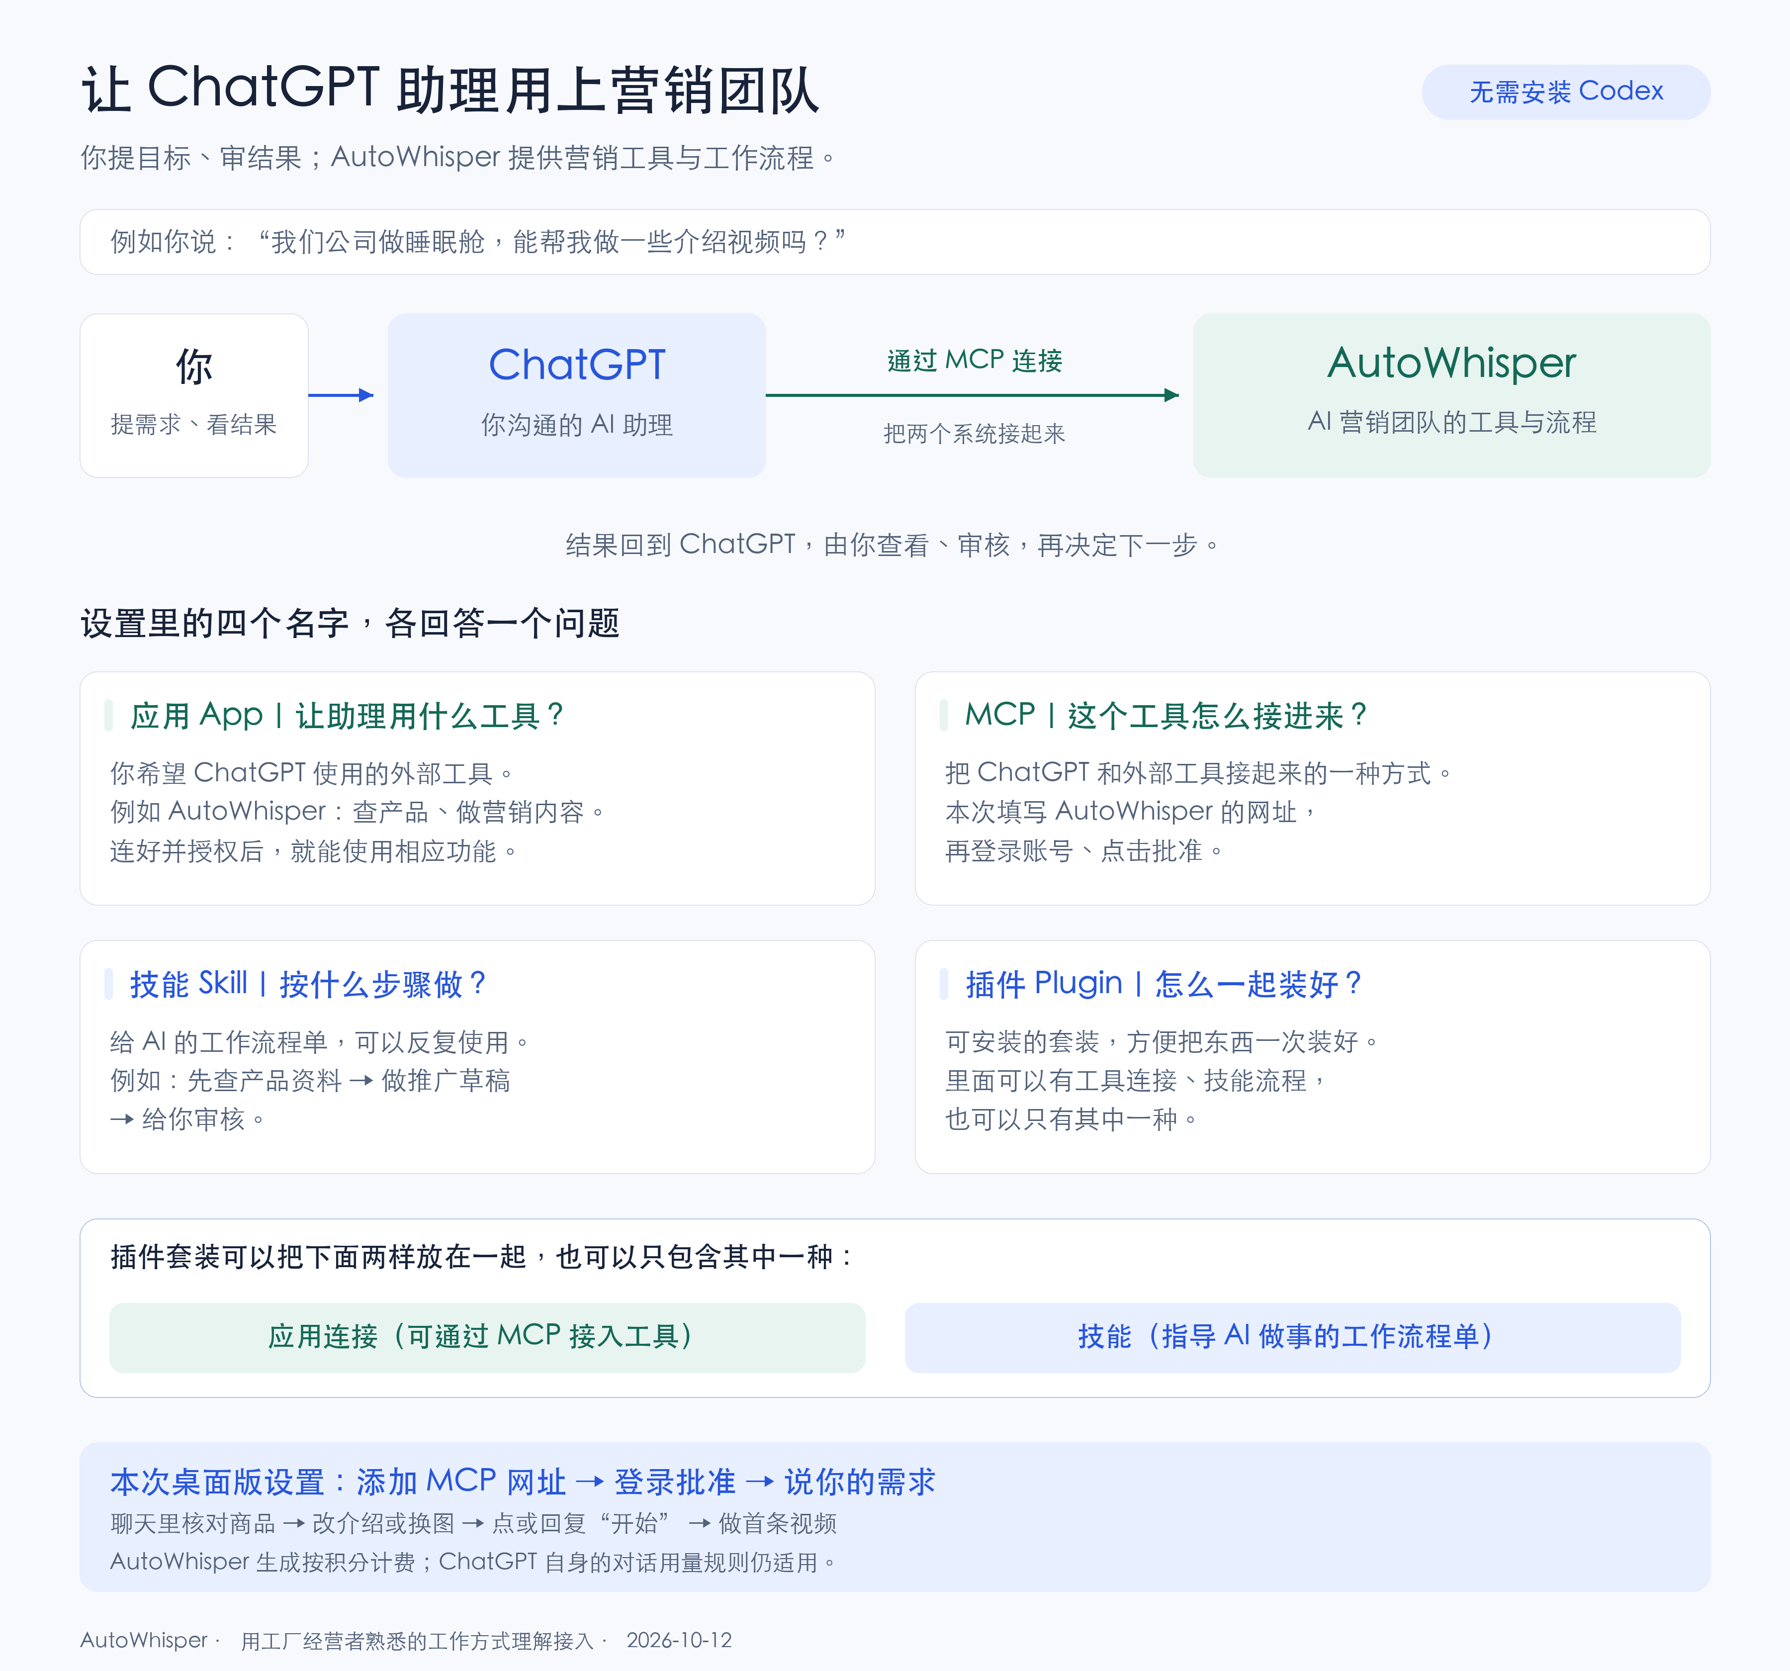Click the text 给 AI 的工作流程单，可以反复使用
Screen dimensions: 1790x1671
(320, 1041)
